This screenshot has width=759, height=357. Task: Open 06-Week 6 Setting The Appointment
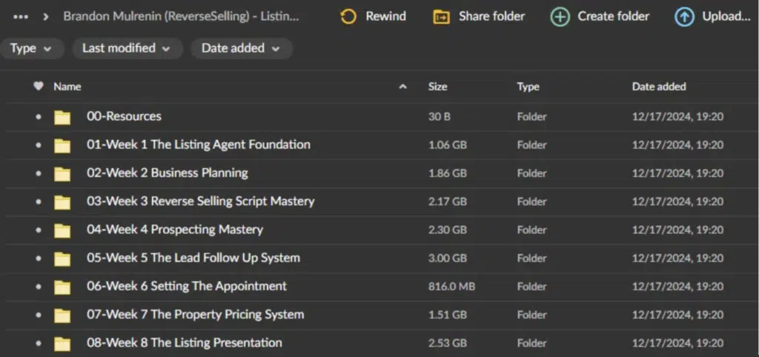186,286
